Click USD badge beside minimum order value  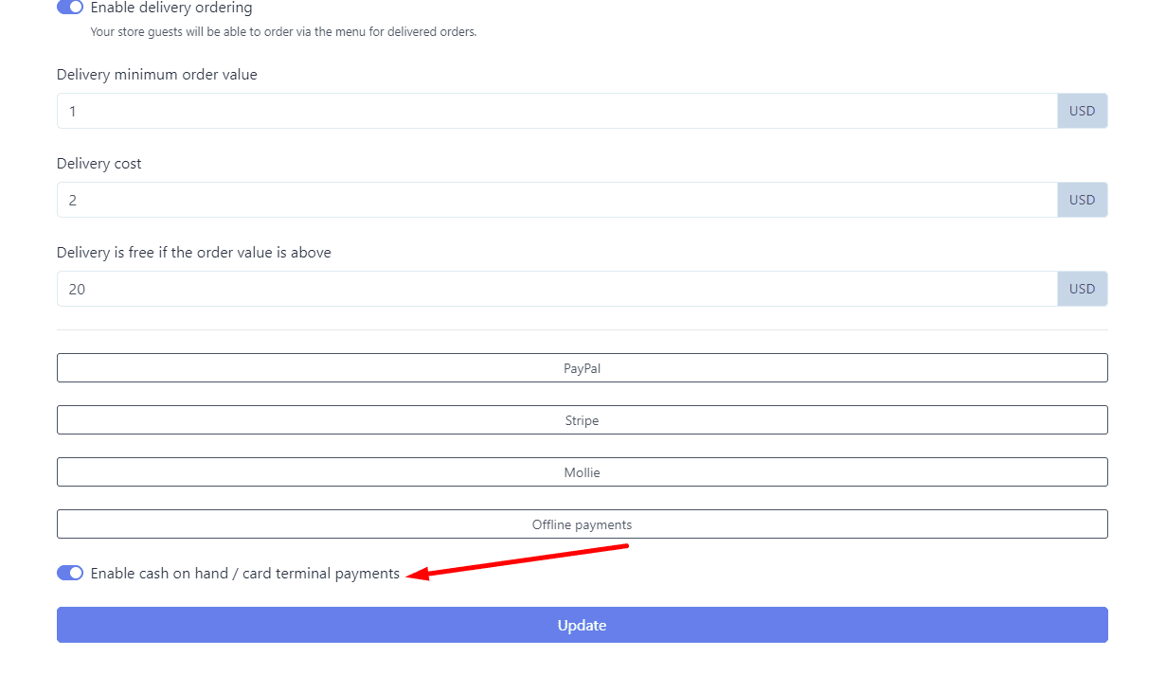pyautogui.click(x=1082, y=111)
